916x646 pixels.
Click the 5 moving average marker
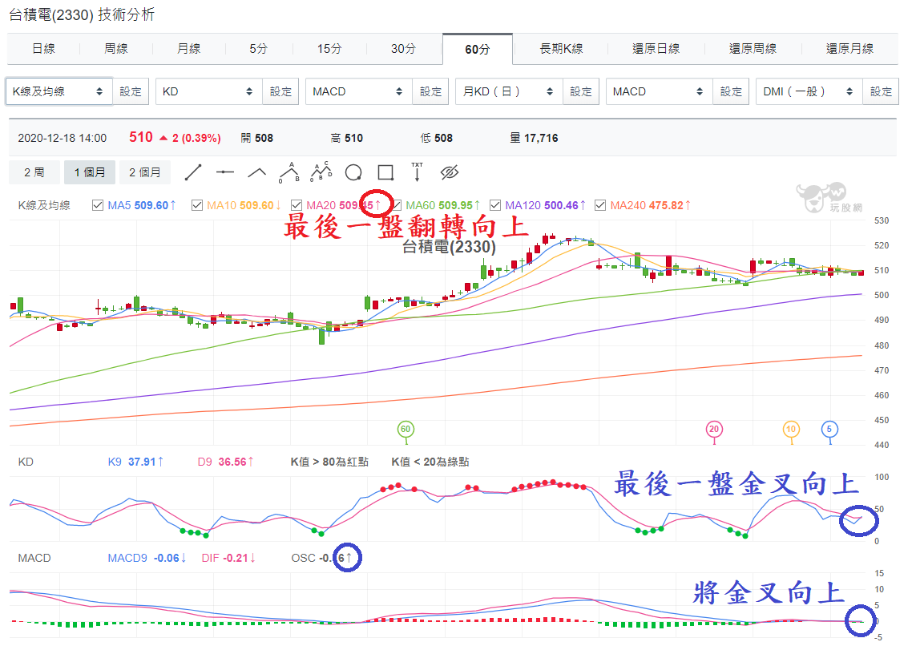[x=829, y=430]
